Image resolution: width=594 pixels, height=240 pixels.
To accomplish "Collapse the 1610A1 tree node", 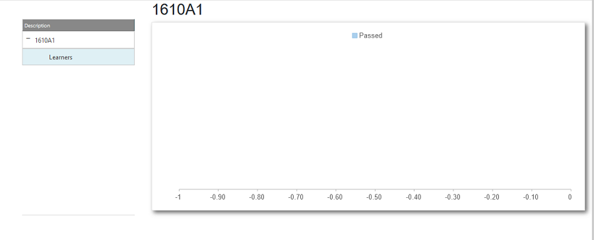I will click(x=28, y=39).
